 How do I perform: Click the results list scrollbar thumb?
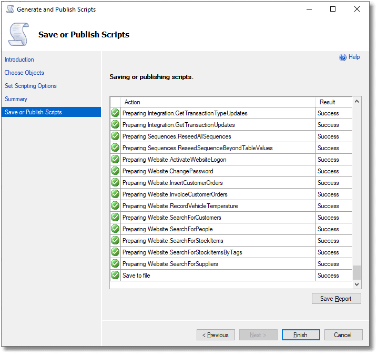[357, 272]
